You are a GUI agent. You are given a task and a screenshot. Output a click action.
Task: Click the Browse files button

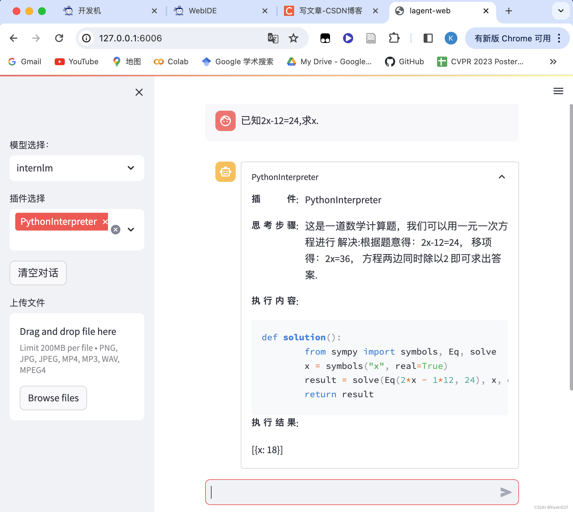click(x=53, y=398)
